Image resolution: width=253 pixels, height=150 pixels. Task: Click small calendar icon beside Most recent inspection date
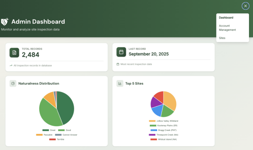pyautogui.click(x=118, y=64)
